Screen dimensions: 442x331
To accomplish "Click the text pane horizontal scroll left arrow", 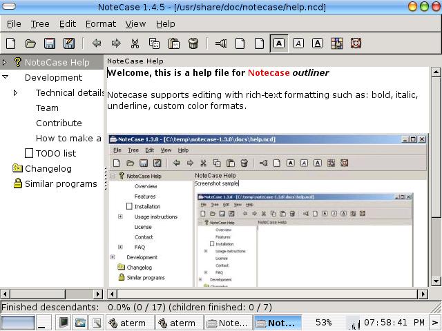I will coord(112,294).
